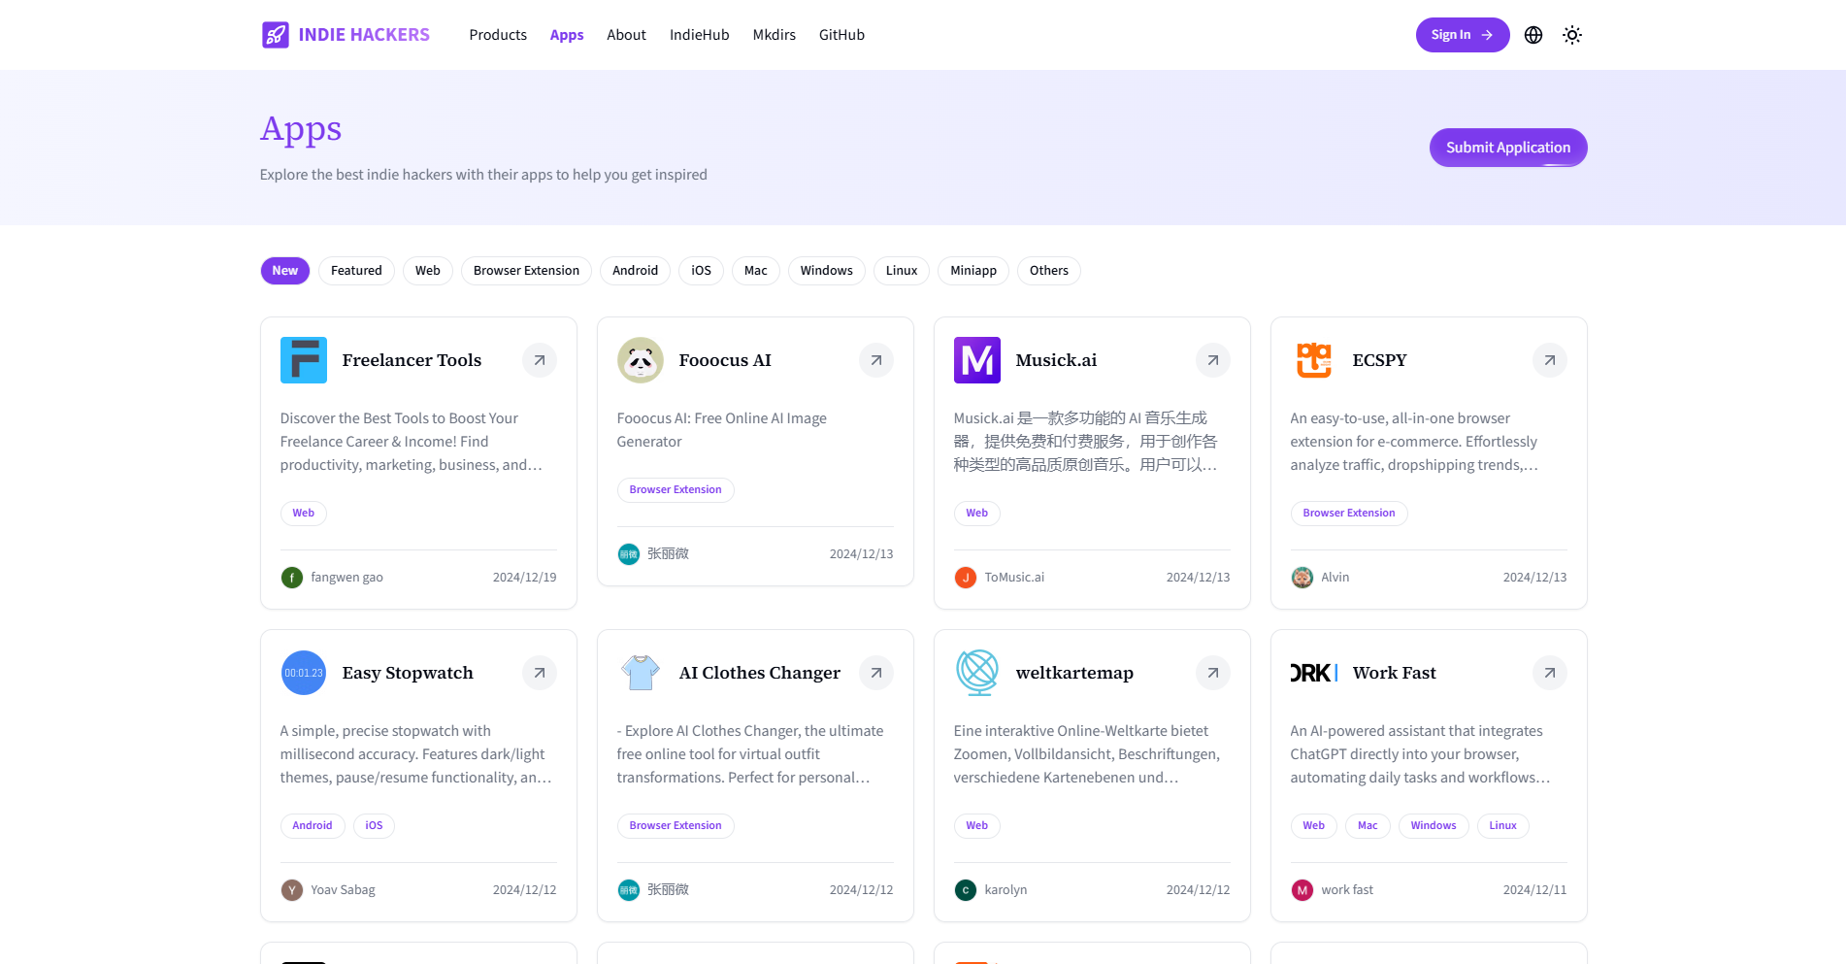
Task: Click 张丽微 avatar on Fooocus AI card
Action: pos(629,554)
